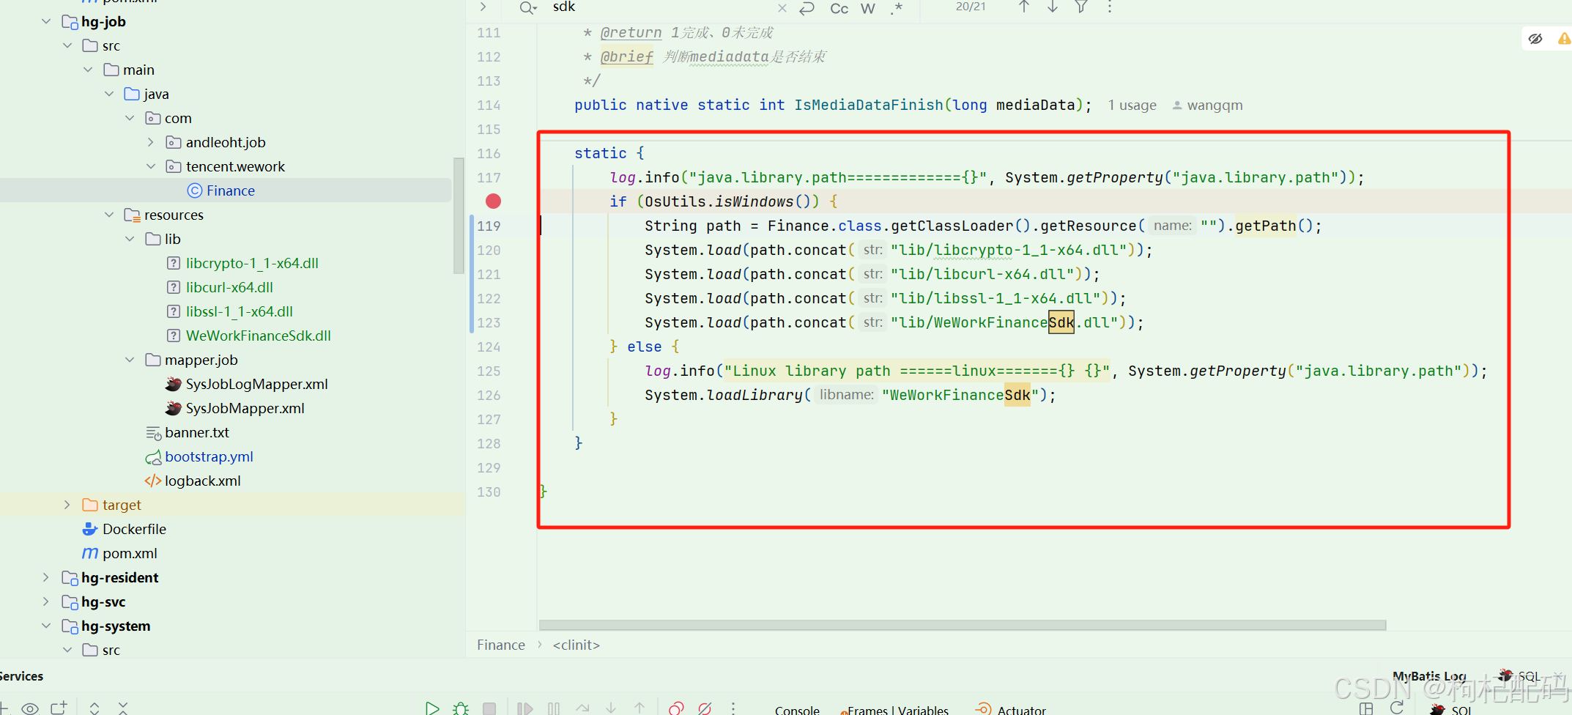Screen dimensions: 1572x715
Task: Click Step Into down-arrow icon
Action: pyautogui.click(x=611, y=708)
